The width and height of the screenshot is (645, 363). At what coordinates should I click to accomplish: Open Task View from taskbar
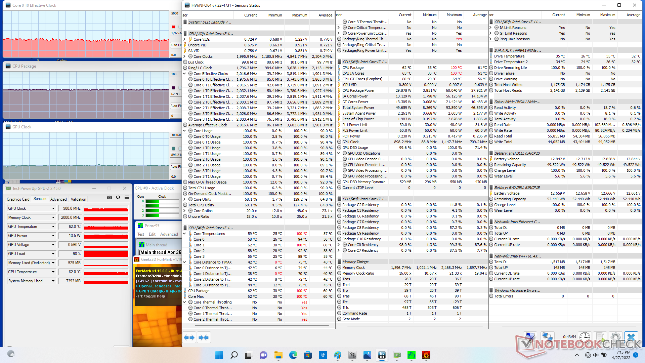(248, 355)
